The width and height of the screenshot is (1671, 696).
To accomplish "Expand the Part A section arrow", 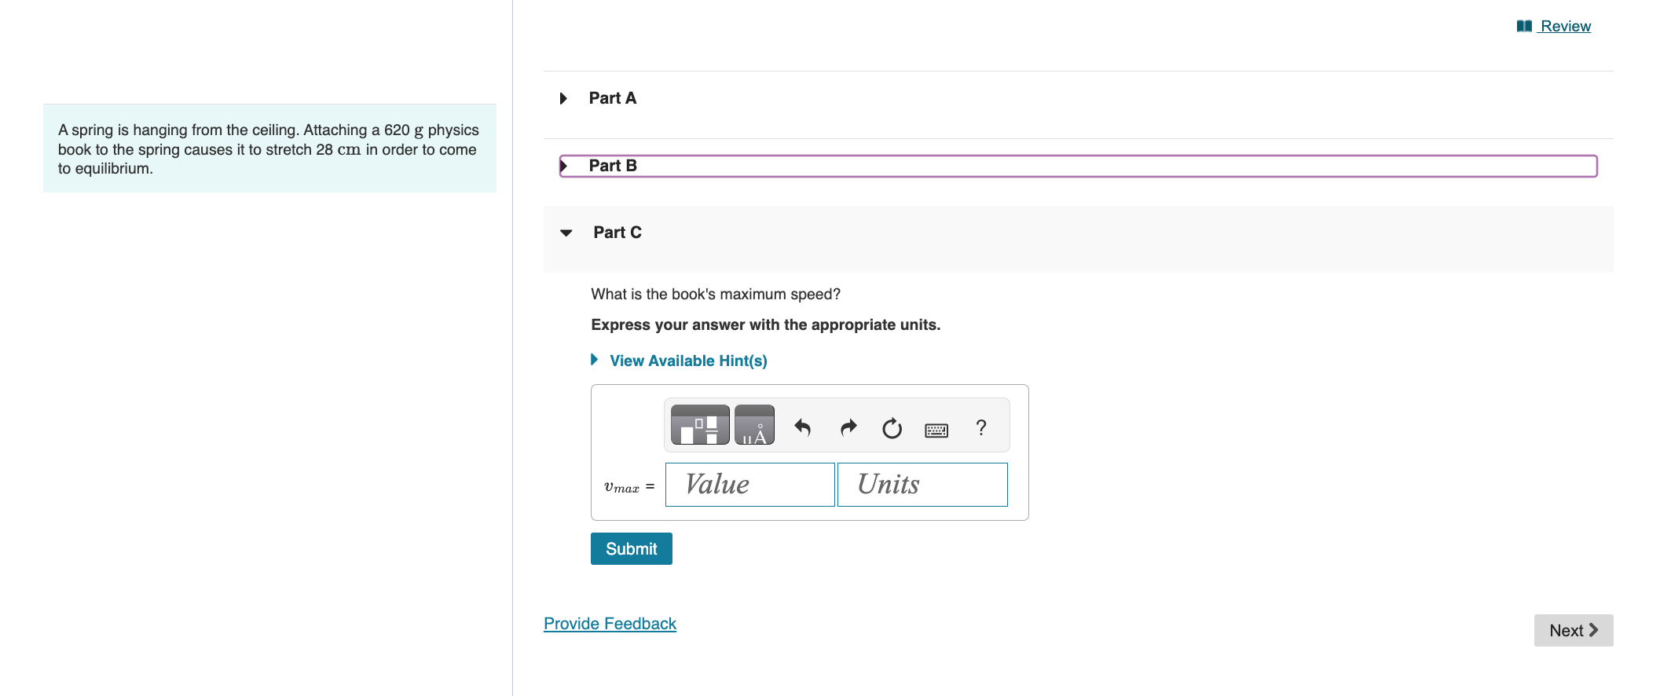I will point(563,98).
